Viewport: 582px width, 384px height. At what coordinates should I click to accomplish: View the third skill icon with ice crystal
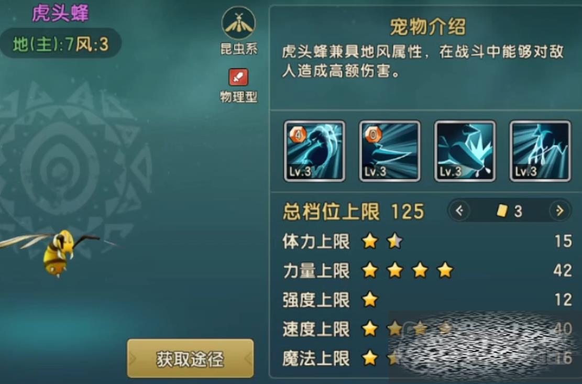coord(465,151)
